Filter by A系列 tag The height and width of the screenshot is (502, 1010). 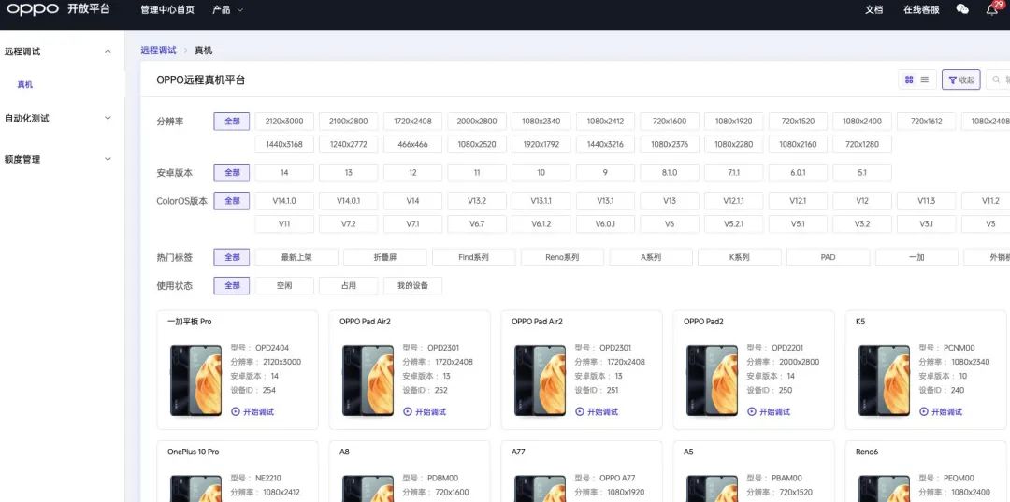[651, 257]
